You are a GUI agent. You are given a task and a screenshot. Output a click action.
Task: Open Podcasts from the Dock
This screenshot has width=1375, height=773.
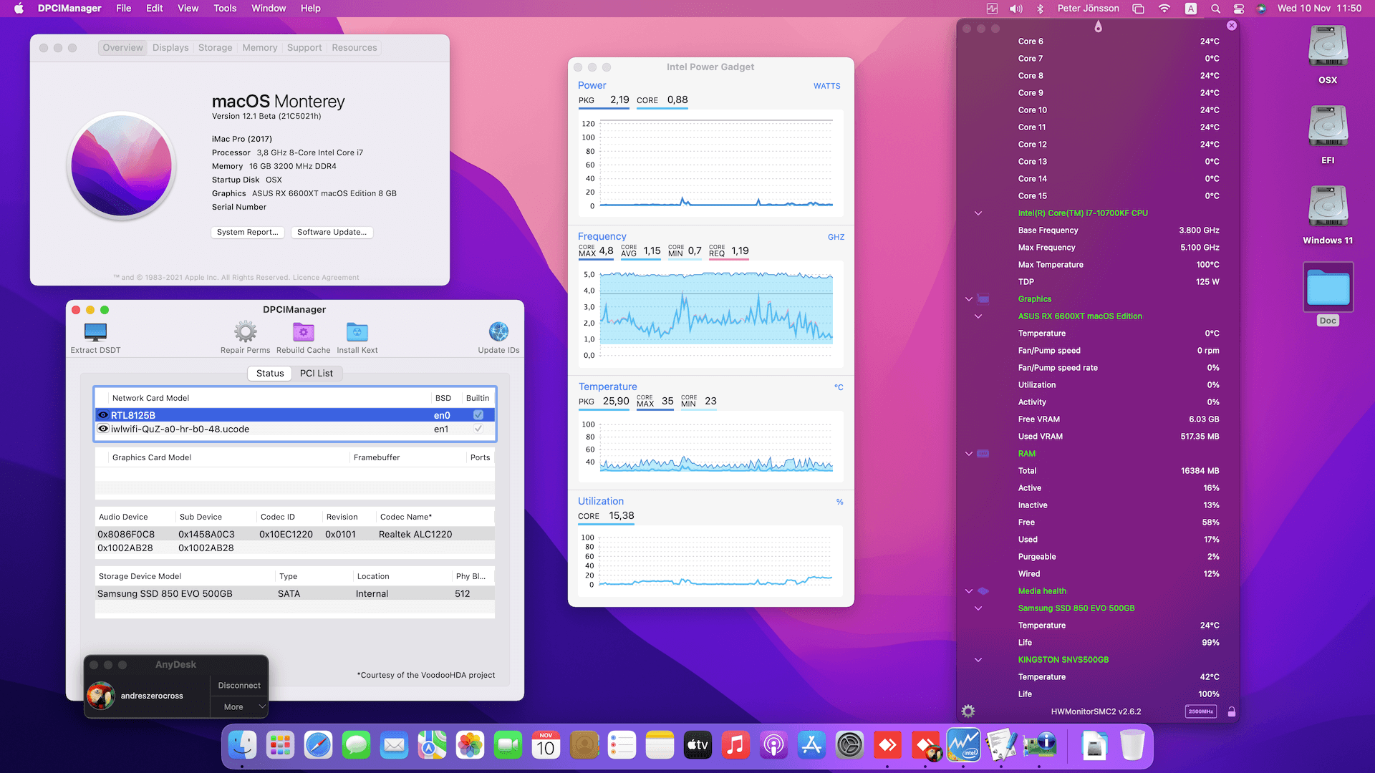tap(773, 746)
